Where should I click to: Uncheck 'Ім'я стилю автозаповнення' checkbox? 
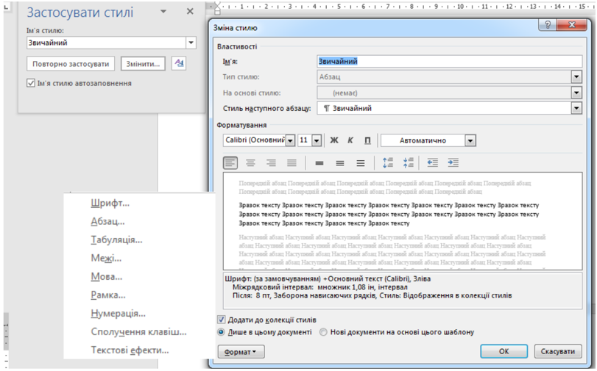pyautogui.click(x=30, y=84)
